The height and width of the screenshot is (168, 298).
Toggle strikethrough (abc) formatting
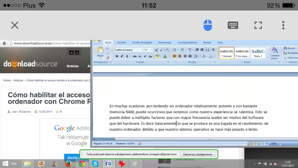(x=135, y=56)
